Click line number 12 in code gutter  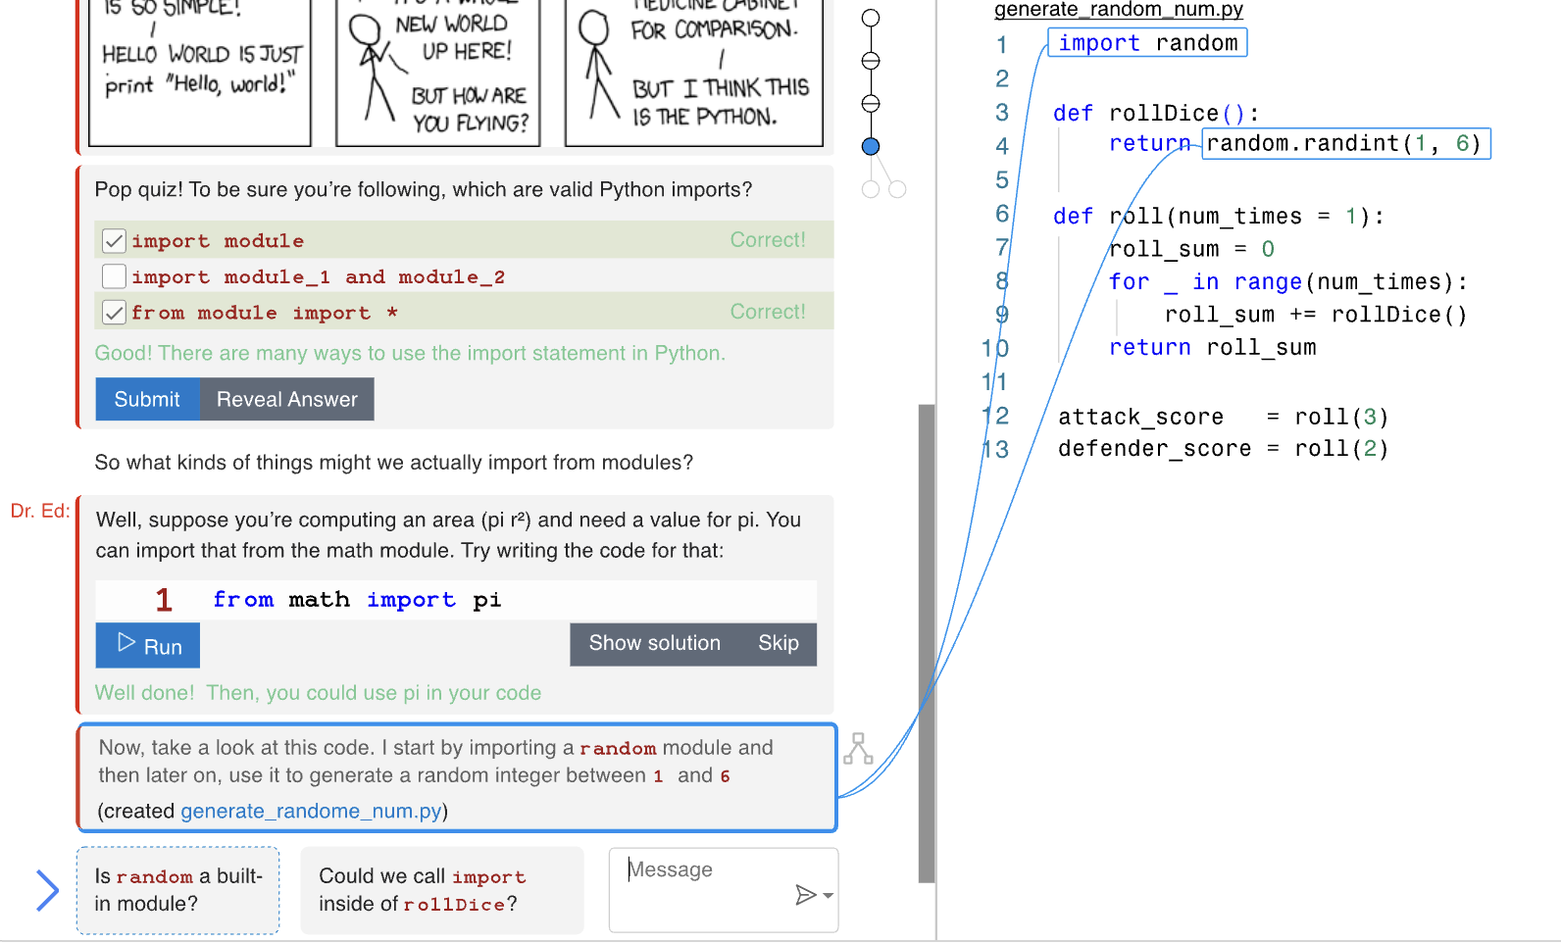(x=995, y=416)
